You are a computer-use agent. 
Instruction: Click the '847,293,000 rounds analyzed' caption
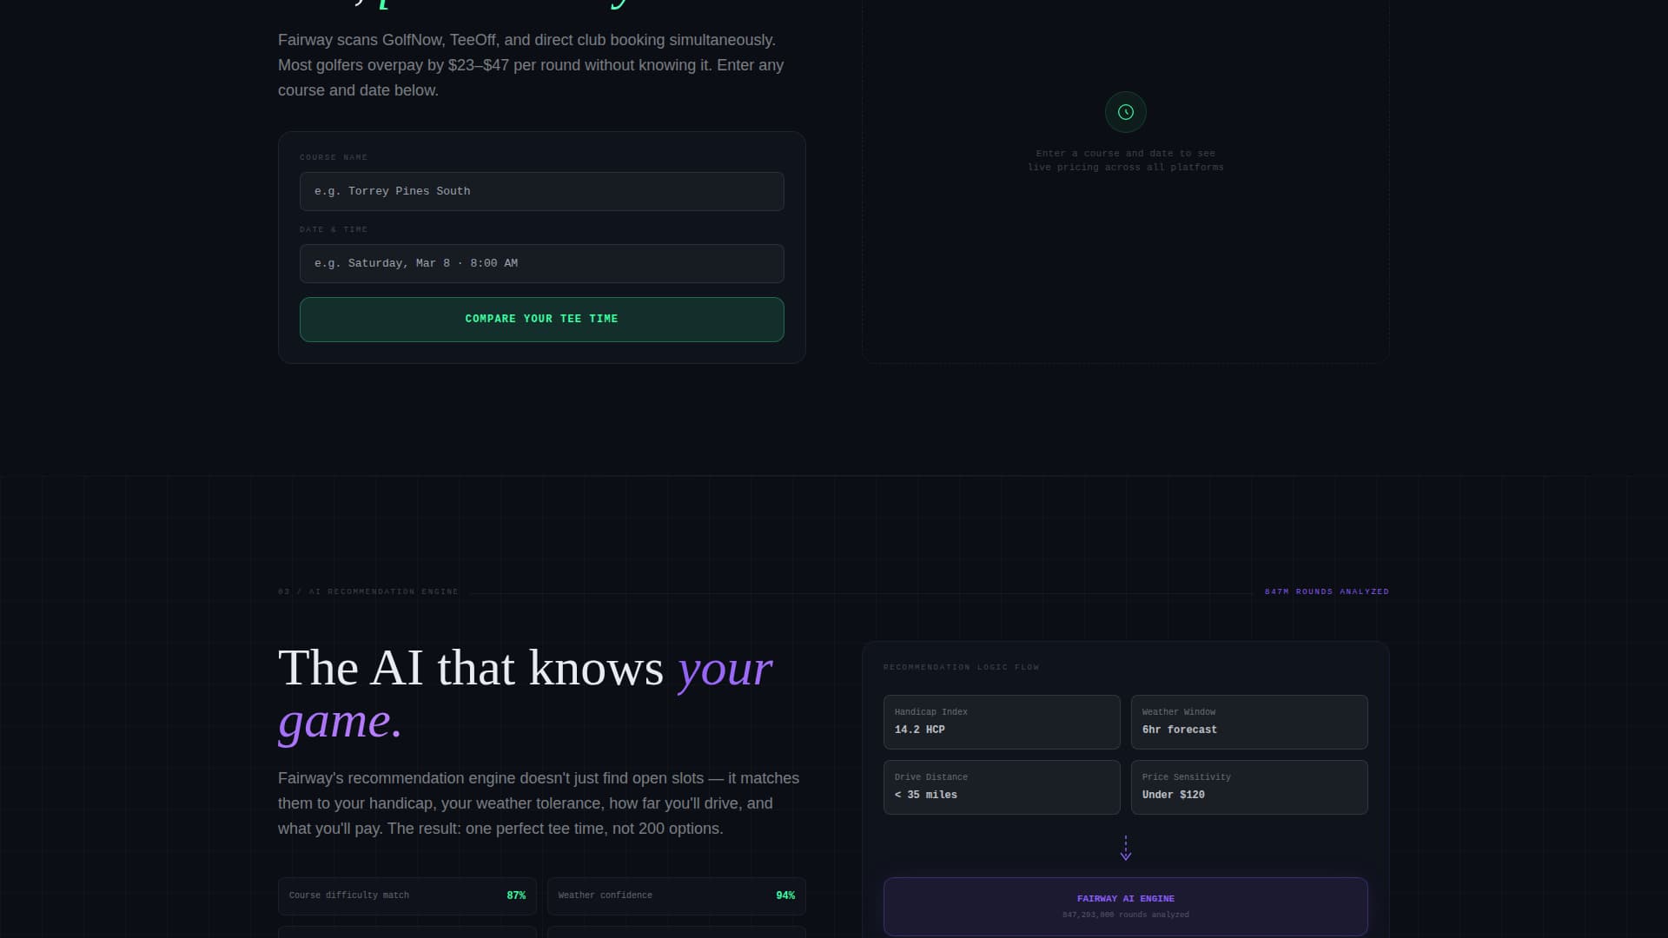coord(1125,915)
